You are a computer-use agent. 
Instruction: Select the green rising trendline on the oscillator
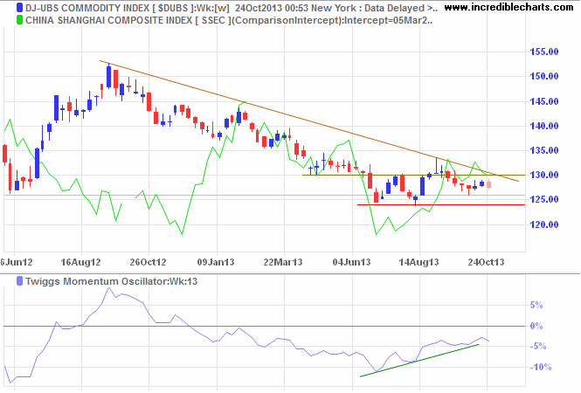419,361
